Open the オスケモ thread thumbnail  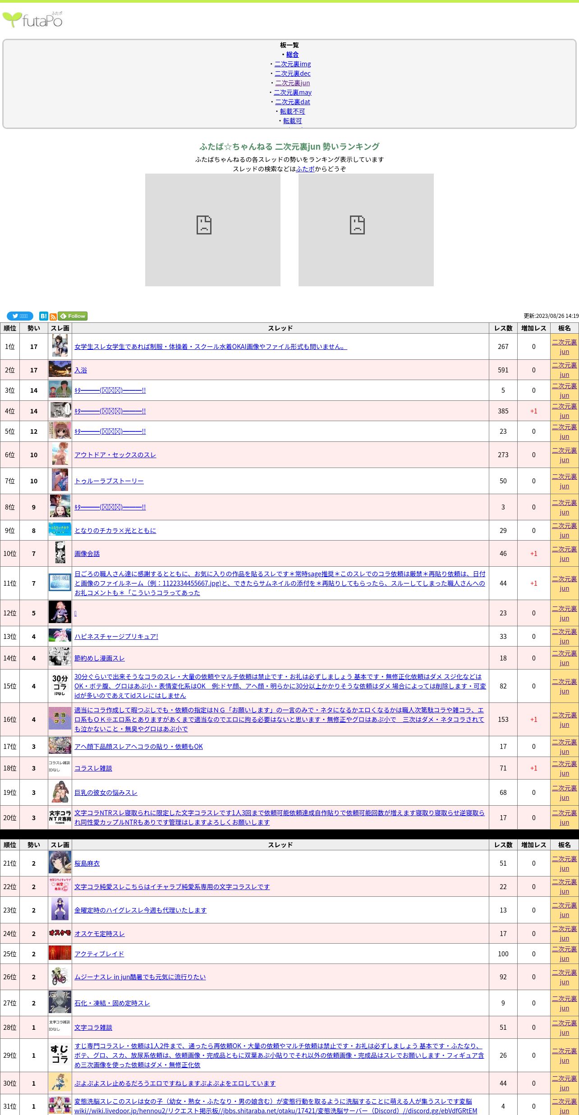point(60,933)
